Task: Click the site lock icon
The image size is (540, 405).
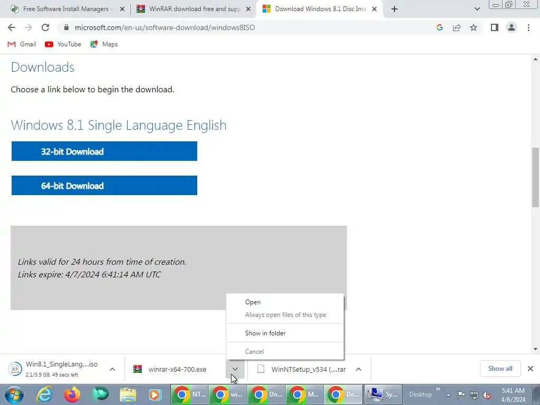Action: pyautogui.click(x=66, y=27)
